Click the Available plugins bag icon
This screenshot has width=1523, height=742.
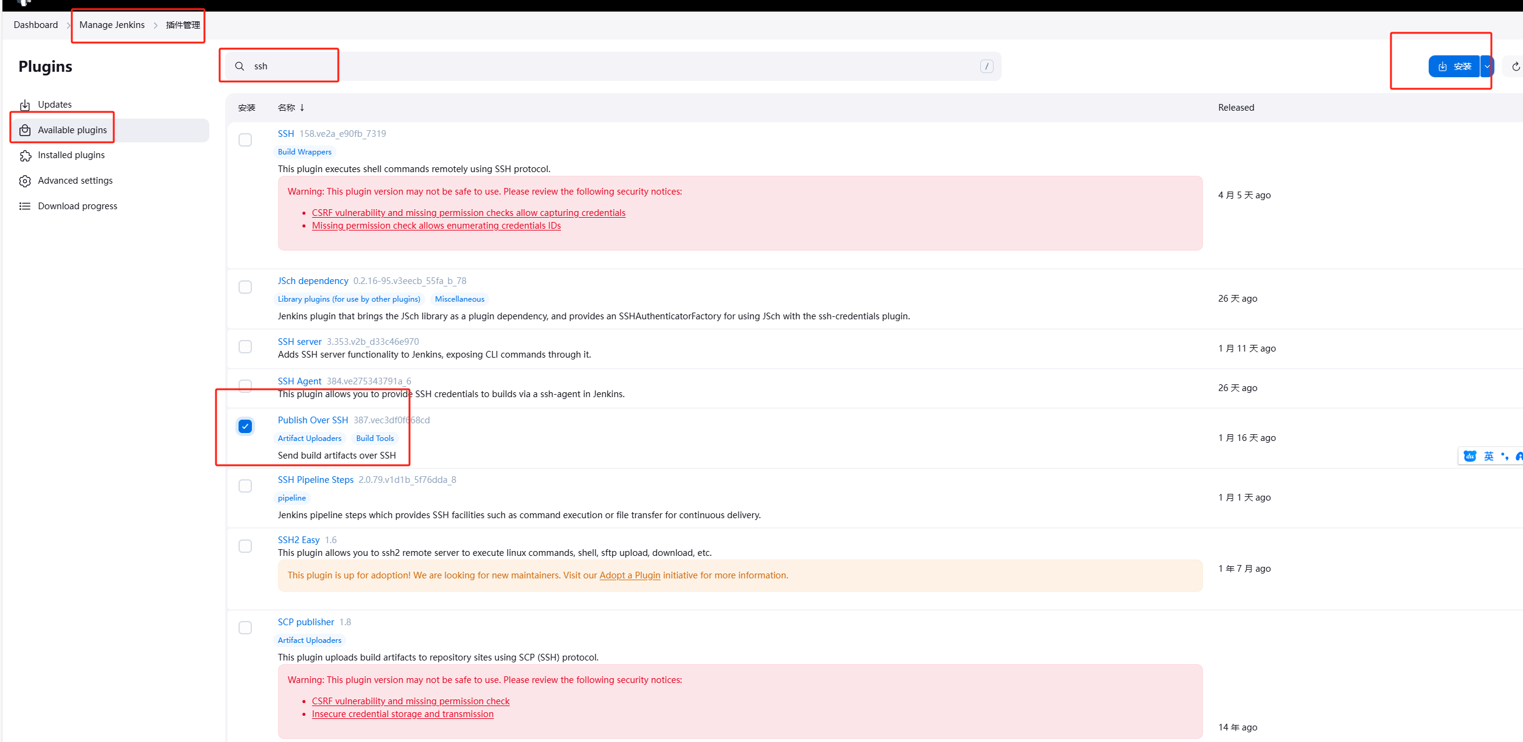pos(25,130)
